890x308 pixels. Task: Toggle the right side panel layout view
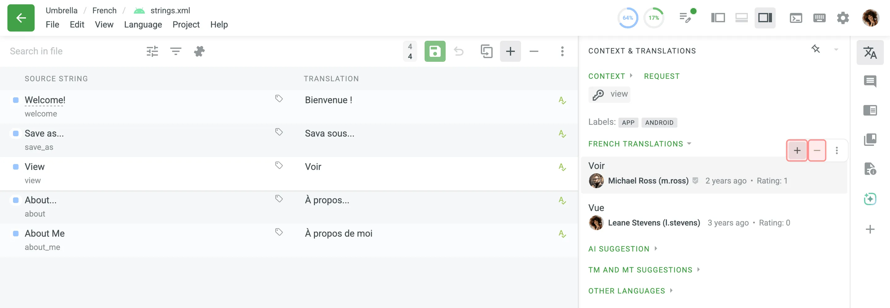[765, 18]
